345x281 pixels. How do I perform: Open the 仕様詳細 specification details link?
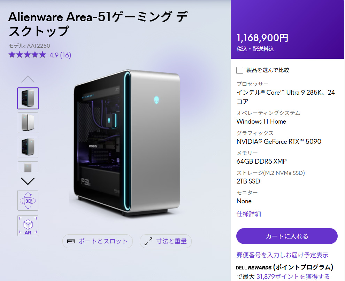(x=248, y=214)
